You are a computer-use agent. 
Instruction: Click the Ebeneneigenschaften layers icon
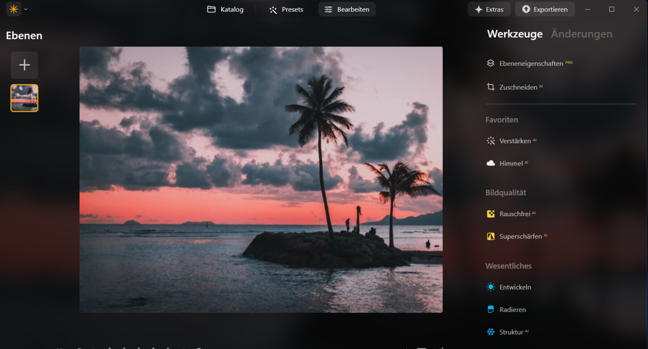point(490,63)
